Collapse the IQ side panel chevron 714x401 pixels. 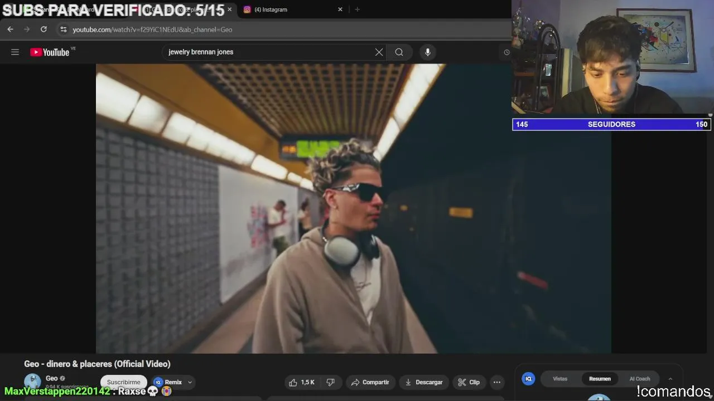670,379
